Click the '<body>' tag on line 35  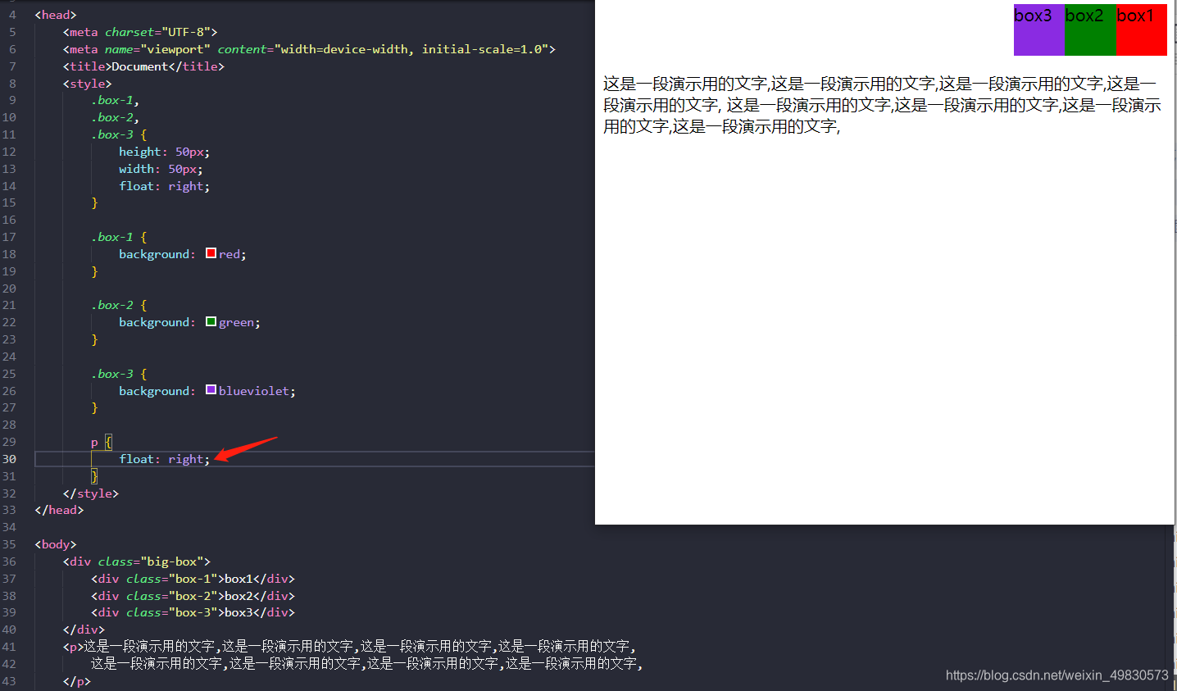coord(56,544)
